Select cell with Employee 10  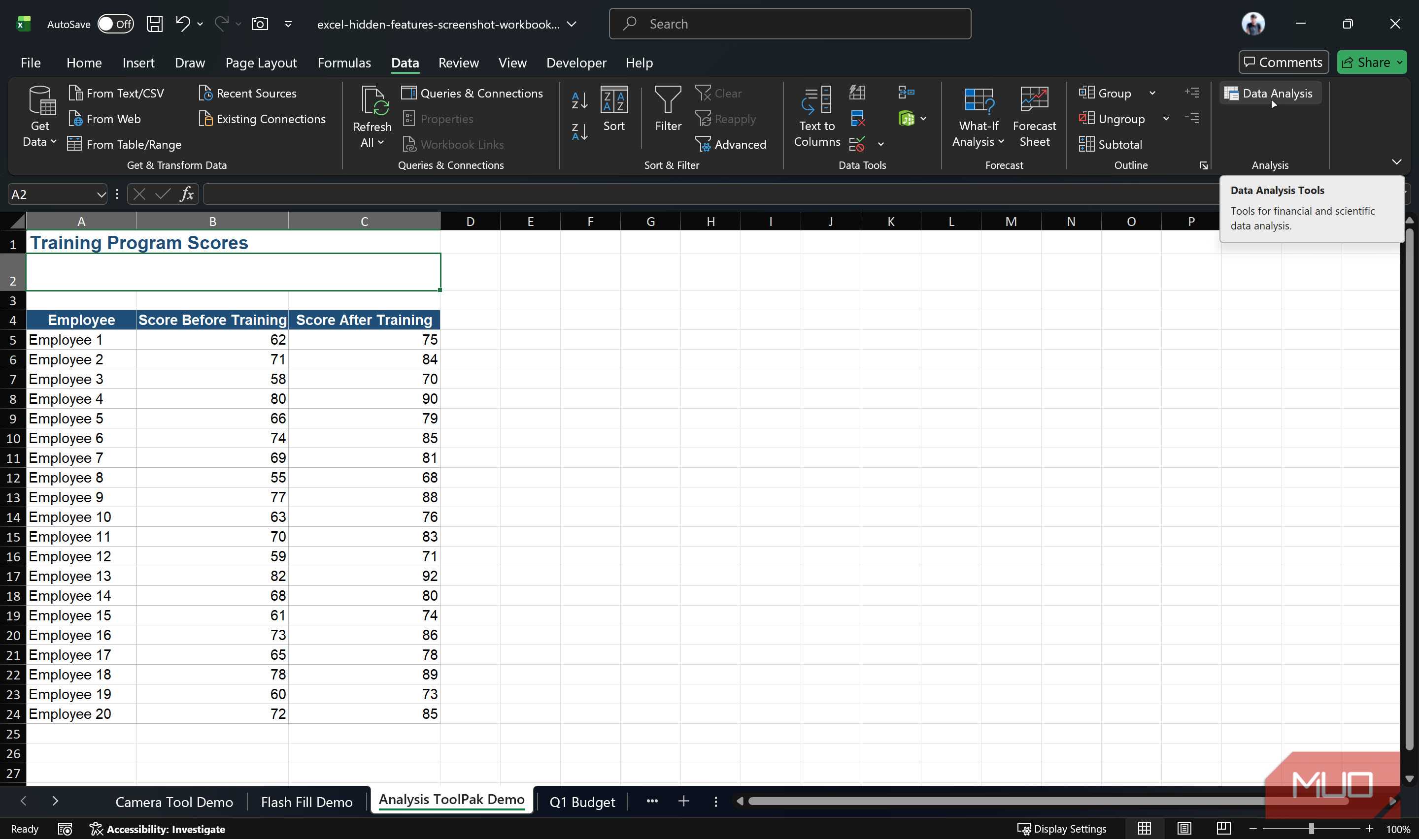[81, 516]
